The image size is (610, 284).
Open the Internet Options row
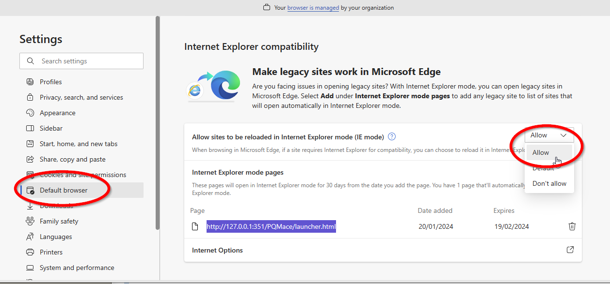pos(383,250)
